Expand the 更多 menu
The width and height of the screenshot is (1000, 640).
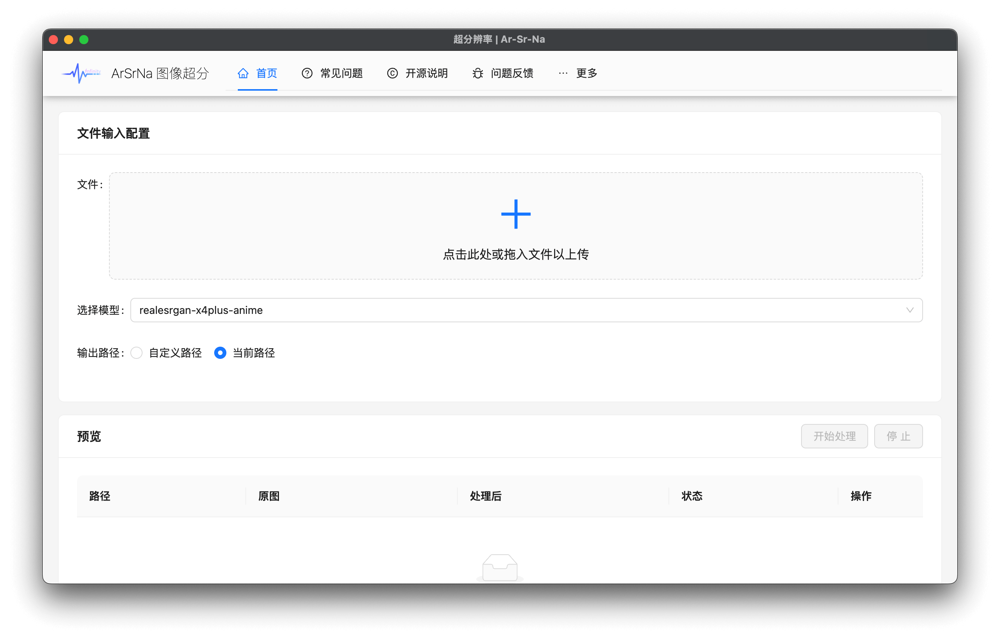click(x=586, y=73)
